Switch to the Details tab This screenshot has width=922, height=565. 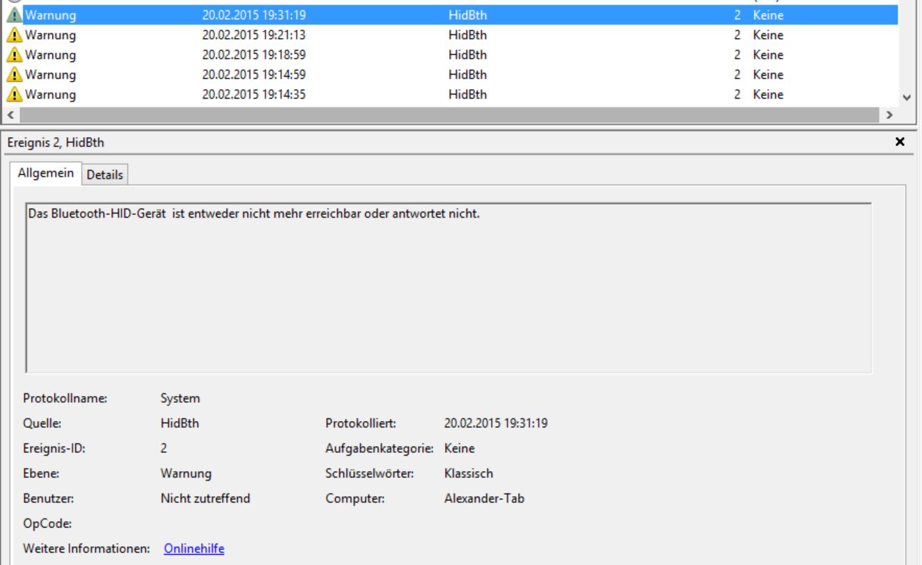point(104,175)
